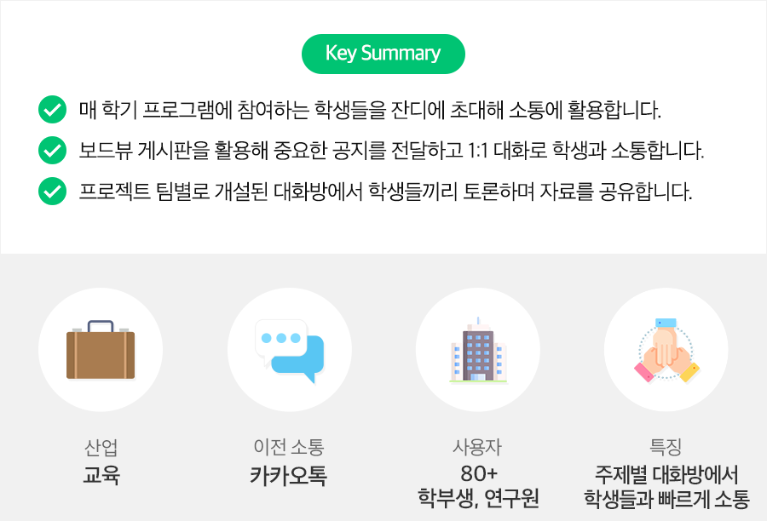This screenshot has height=521, width=767.
Task: Click the 주제별 대화방에서 feature text
Action: pyautogui.click(x=666, y=473)
